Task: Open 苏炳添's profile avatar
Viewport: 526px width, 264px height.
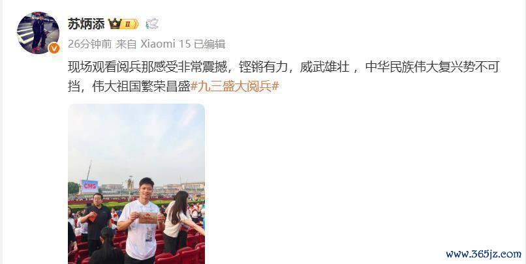Action: click(38, 33)
